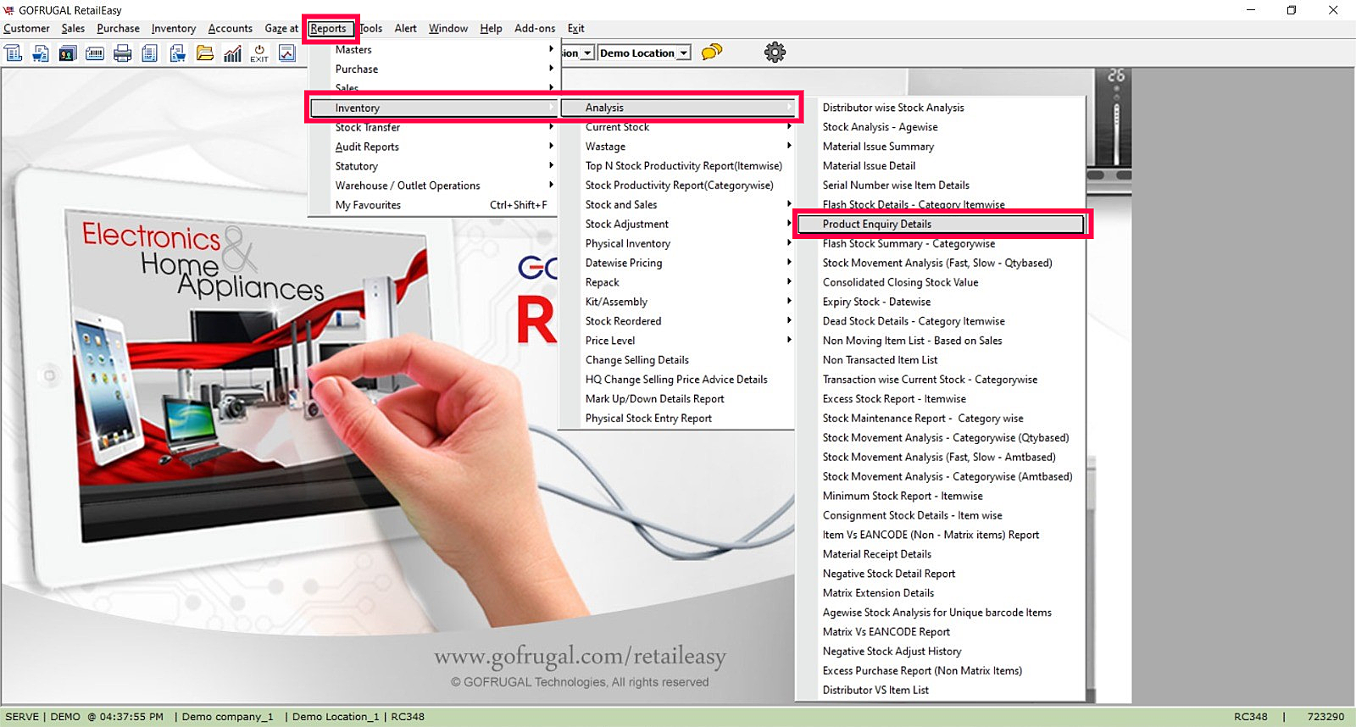Select Stock Analysis - Agewise report
Image resolution: width=1356 pixels, height=727 pixels.
(x=942, y=127)
